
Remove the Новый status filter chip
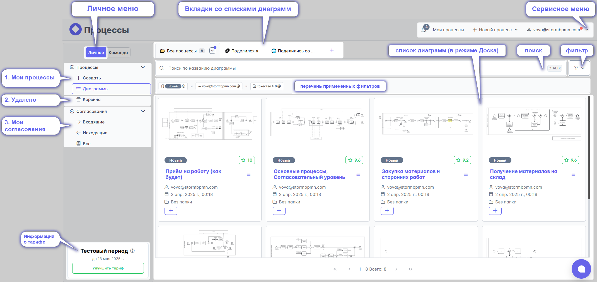click(183, 86)
